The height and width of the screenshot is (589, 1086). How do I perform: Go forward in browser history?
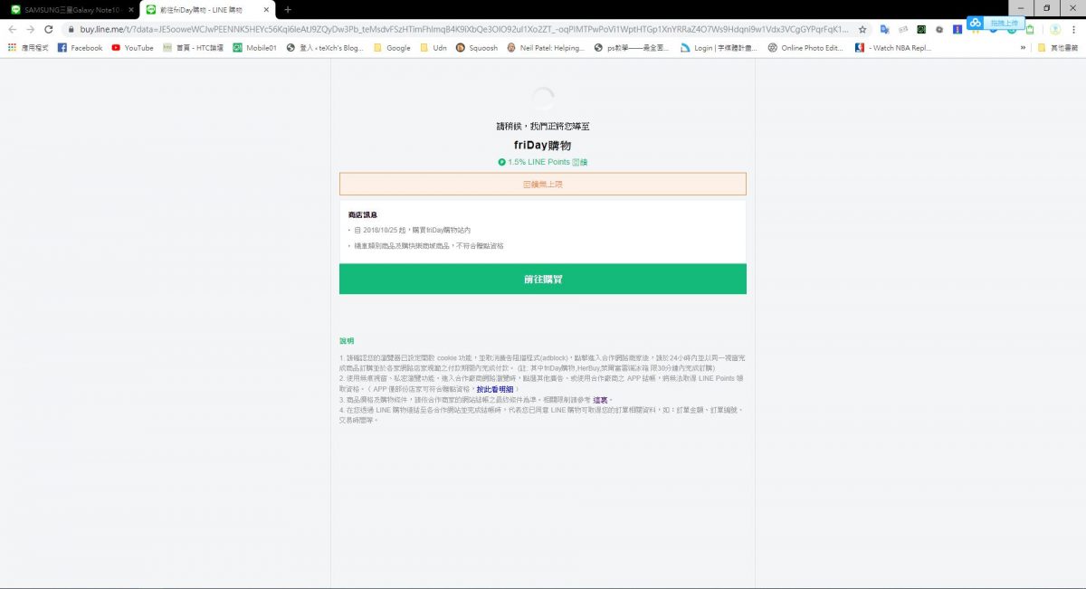click(31, 29)
